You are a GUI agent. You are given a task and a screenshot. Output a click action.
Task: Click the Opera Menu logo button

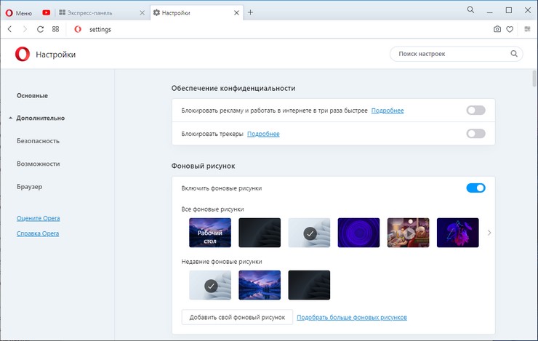tap(19, 12)
